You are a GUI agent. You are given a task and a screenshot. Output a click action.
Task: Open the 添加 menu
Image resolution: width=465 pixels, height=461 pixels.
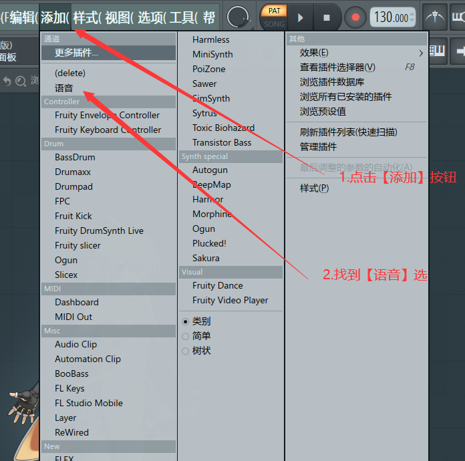tap(55, 17)
